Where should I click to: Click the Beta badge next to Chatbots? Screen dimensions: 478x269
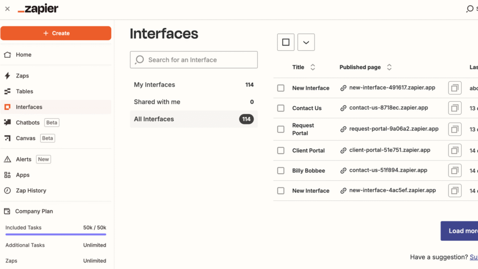pos(51,123)
